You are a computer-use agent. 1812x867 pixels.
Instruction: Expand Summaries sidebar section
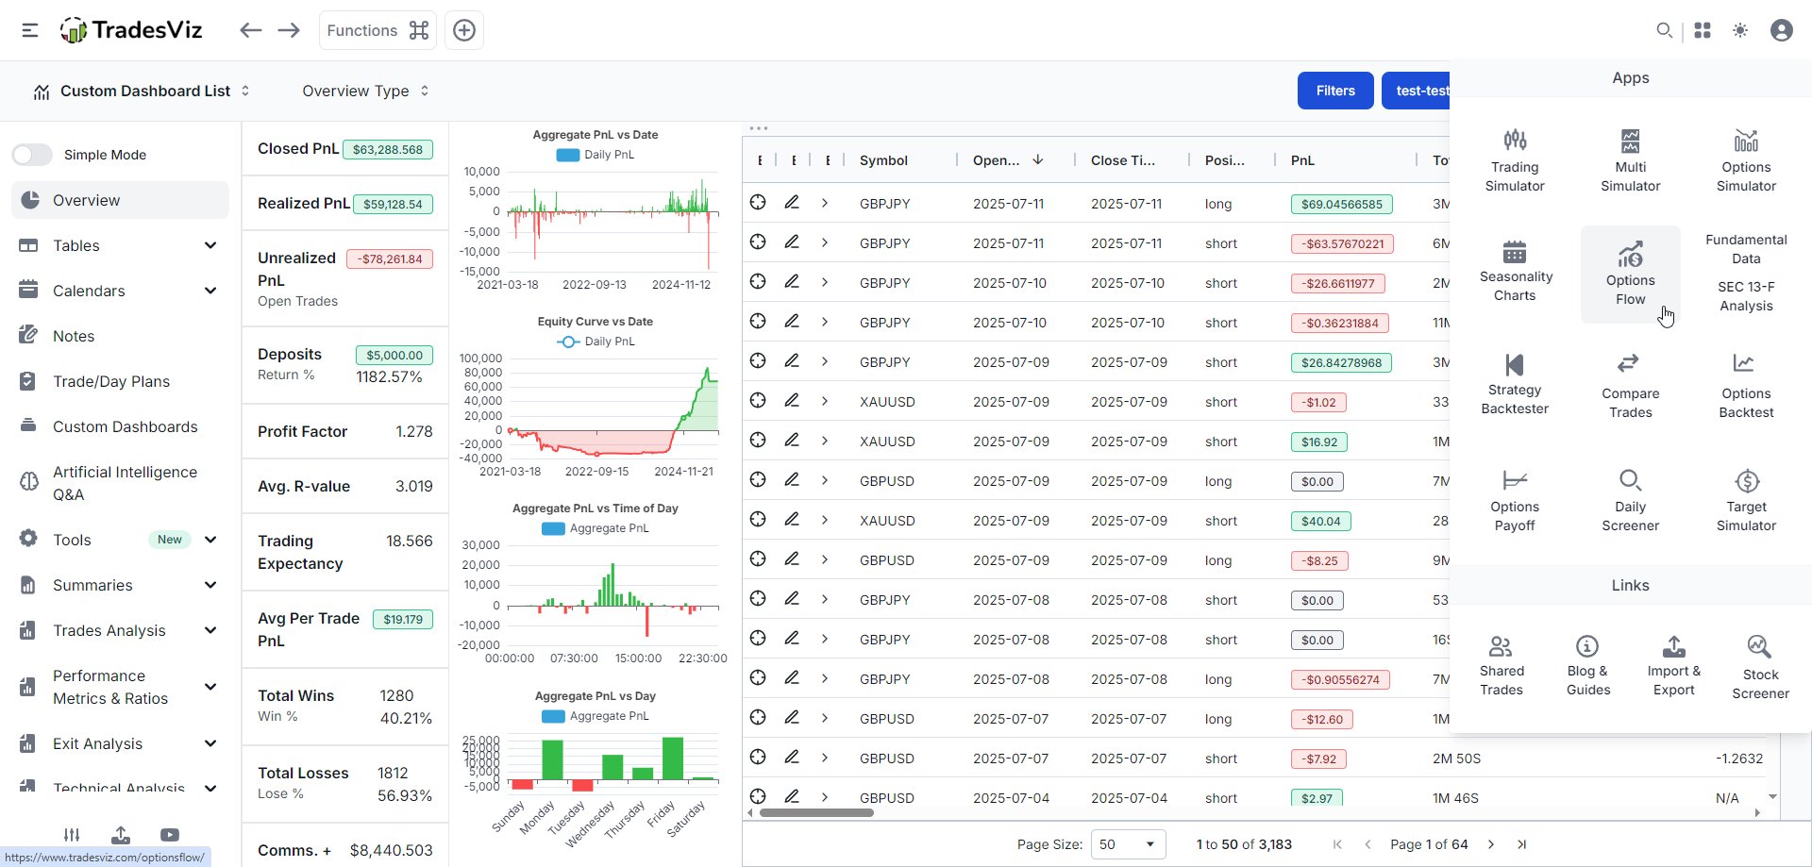click(x=120, y=585)
